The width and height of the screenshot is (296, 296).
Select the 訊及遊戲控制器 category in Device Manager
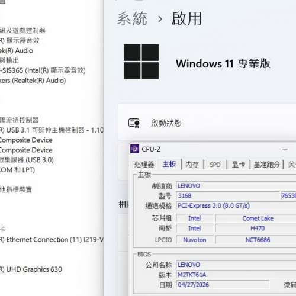pos(22,31)
